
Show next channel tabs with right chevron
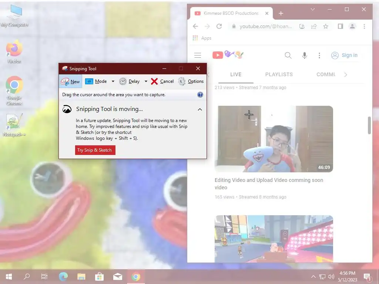click(346, 75)
